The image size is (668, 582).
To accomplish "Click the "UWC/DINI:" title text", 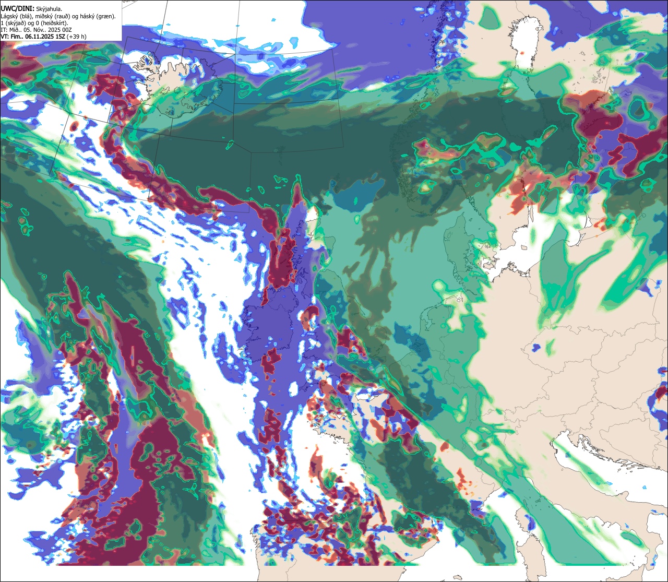I will coord(18,9).
